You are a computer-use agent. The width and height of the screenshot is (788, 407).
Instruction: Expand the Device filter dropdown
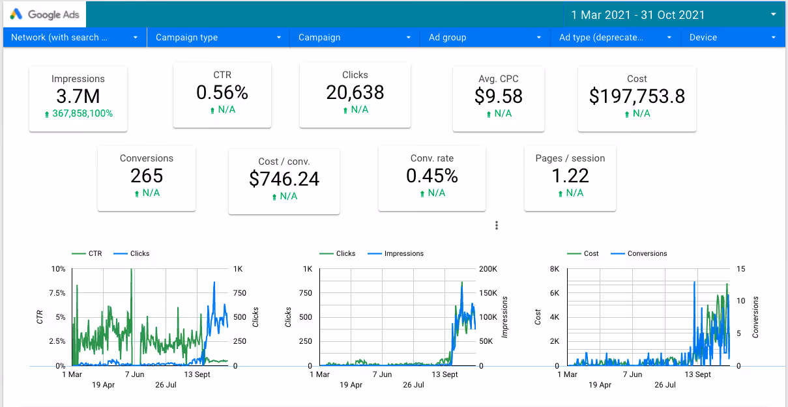pyautogui.click(x=733, y=37)
